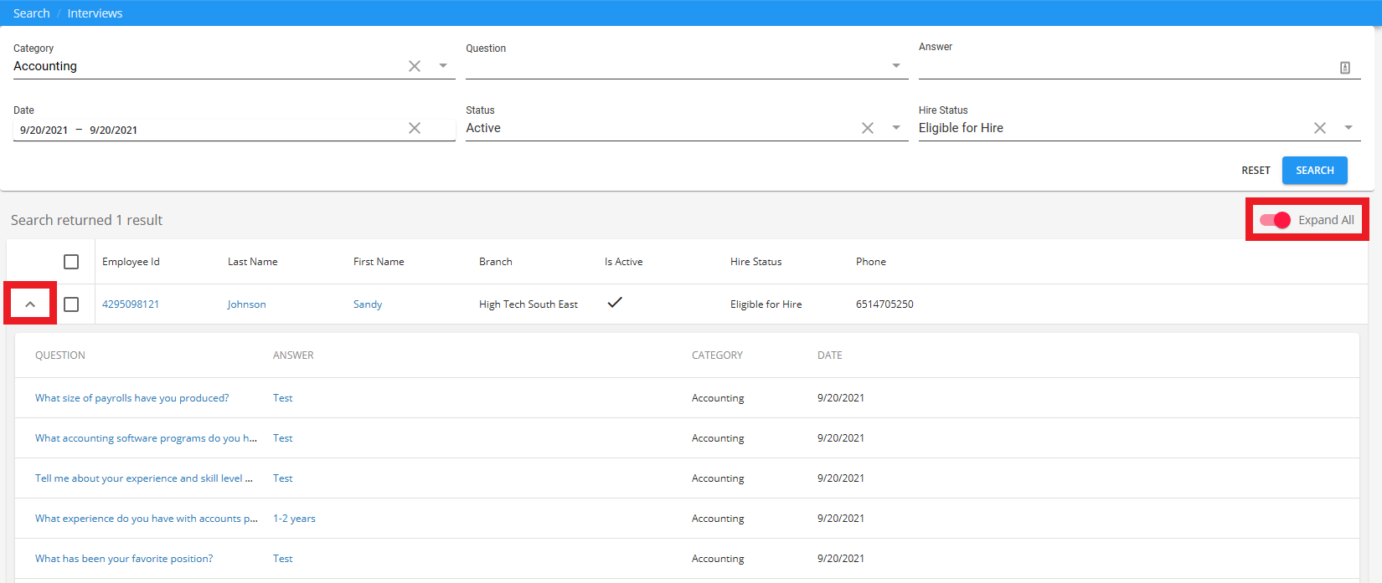The height and width of the screenshot is (583, 1382).
Task: Collapse the Johnson row details
Action: click(x=30, y=304)
